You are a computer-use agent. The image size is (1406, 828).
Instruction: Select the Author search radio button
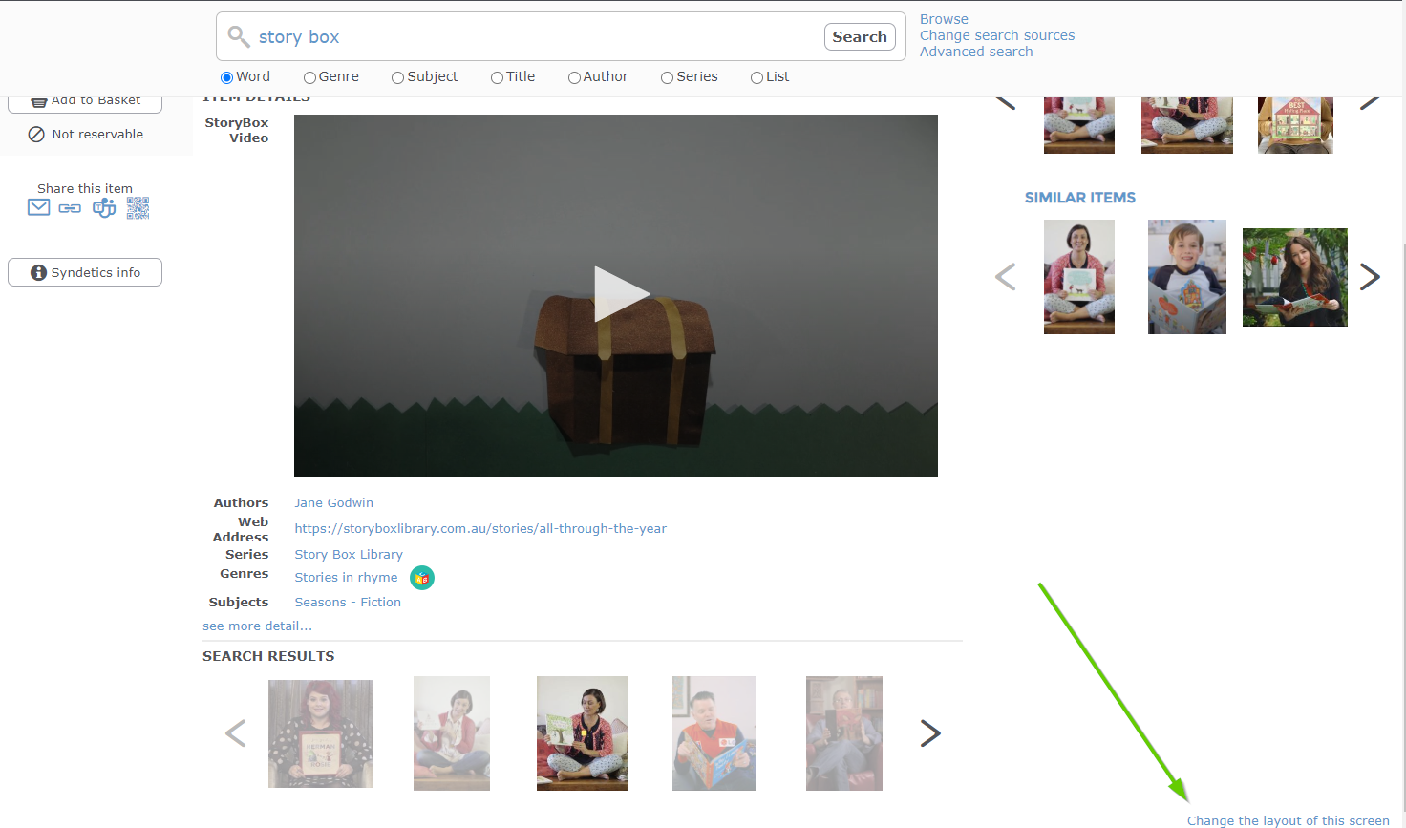tap(574, 77)
